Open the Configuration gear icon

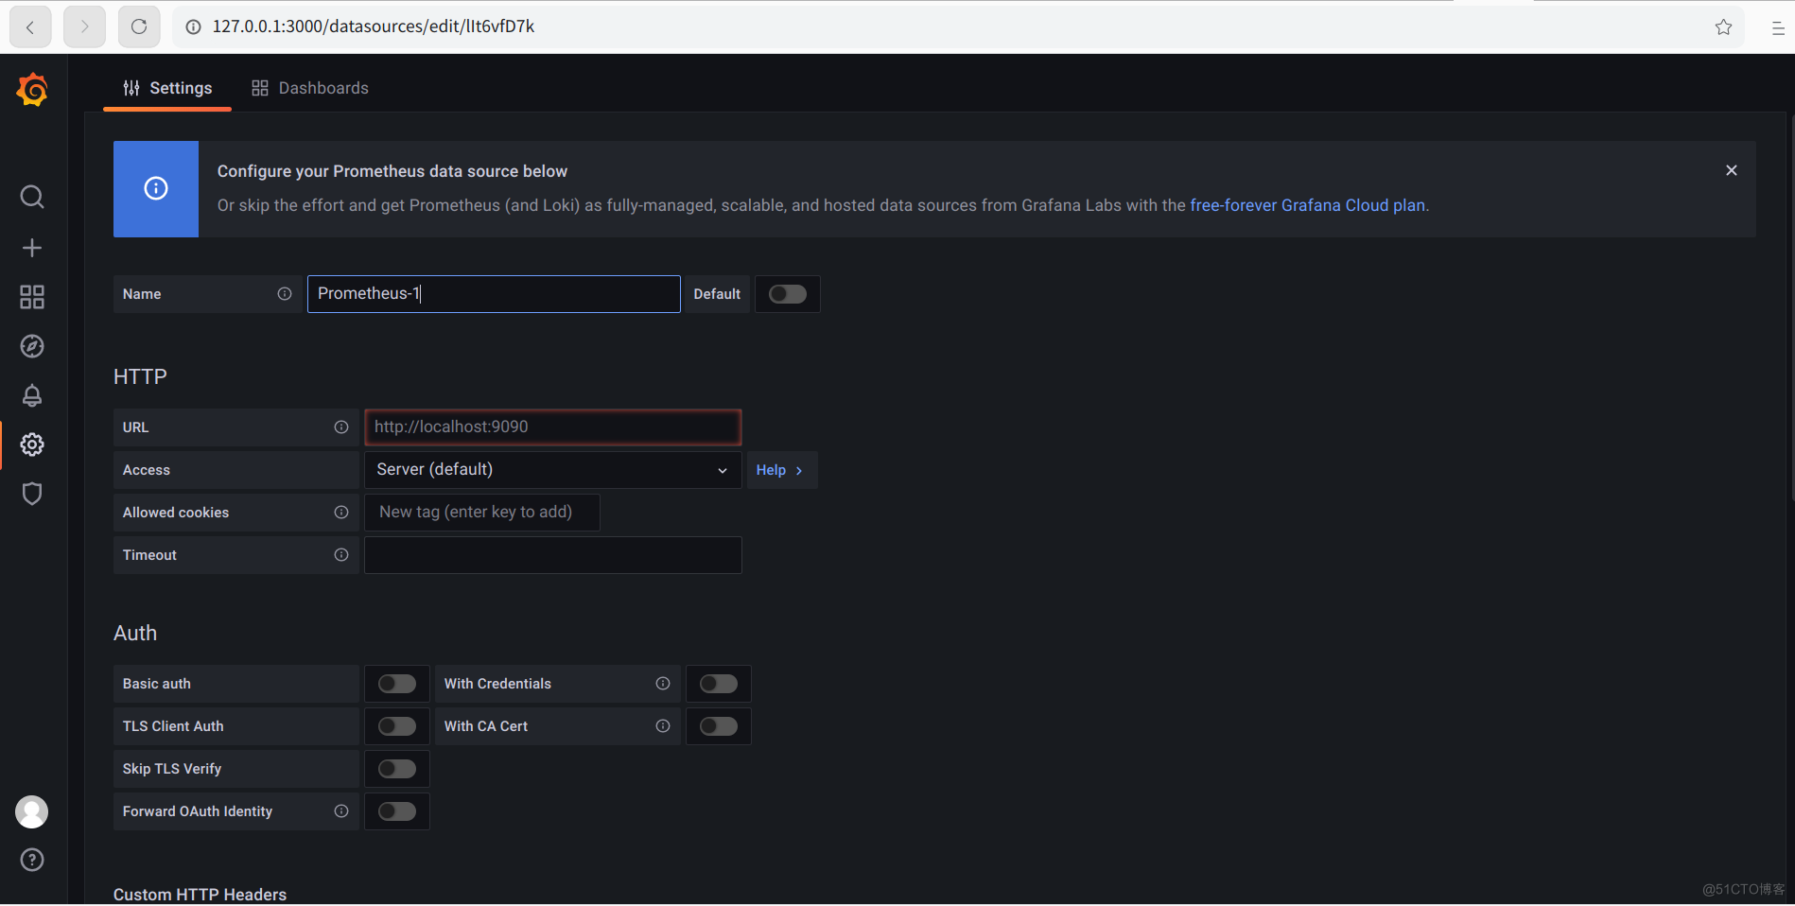pyautogui.click(x=32, y=444)
